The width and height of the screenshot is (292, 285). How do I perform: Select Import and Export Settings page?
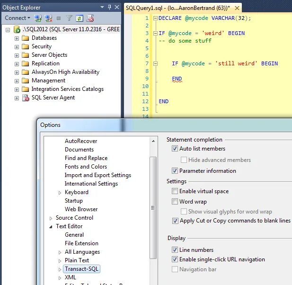point(98,175)
